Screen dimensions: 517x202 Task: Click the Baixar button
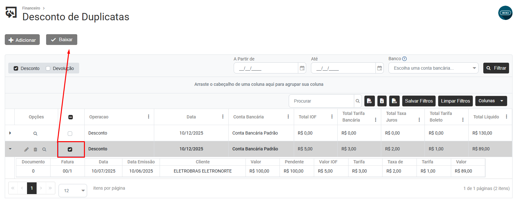tap(62, 40)
